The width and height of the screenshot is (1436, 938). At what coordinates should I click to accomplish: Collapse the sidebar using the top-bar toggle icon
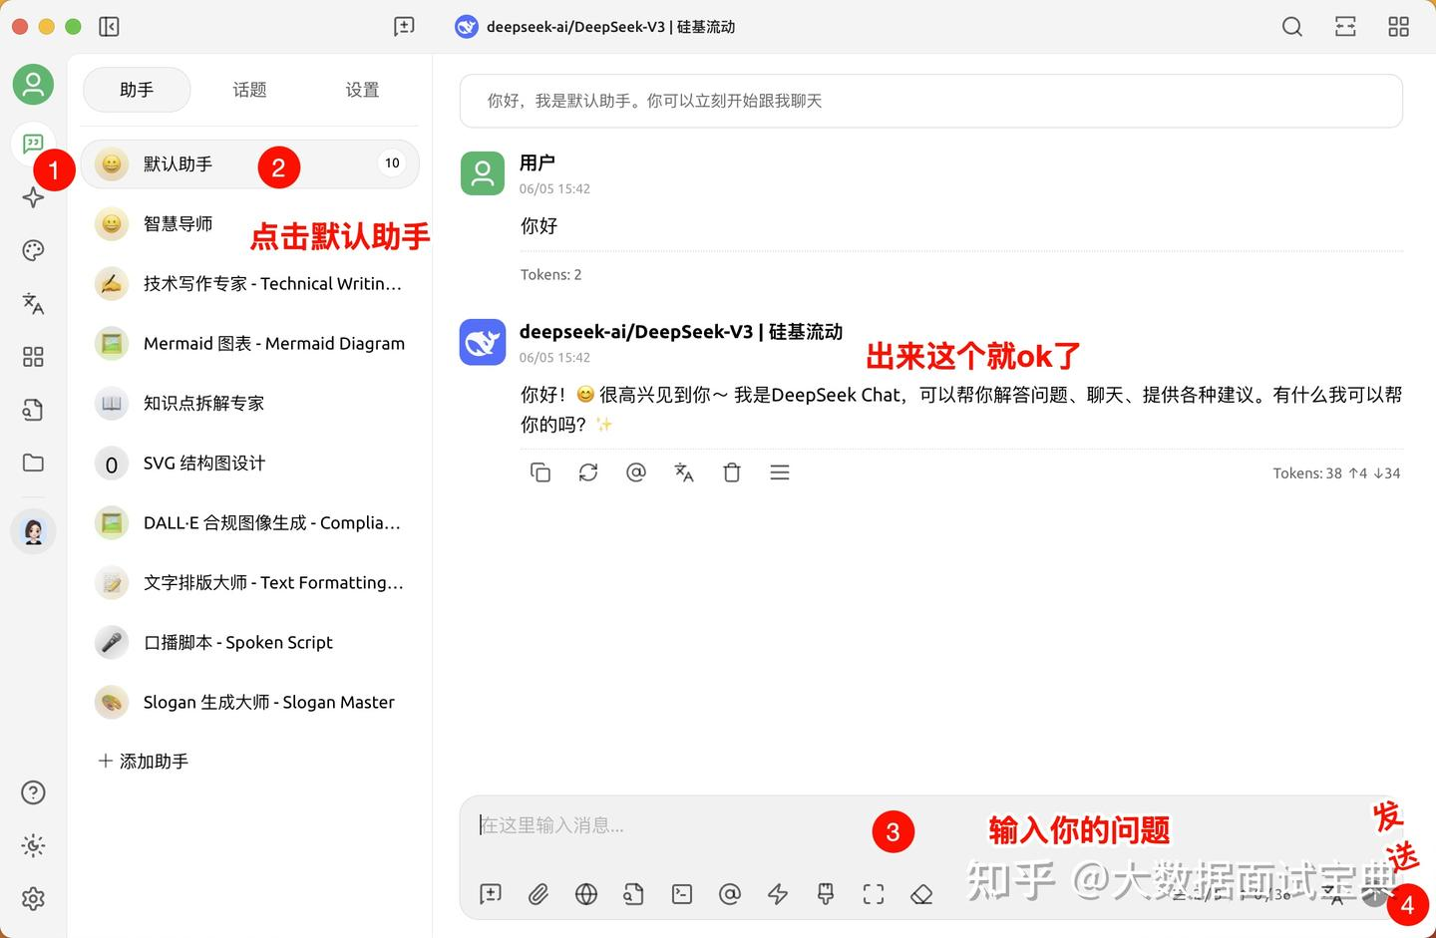[x=110, y=27]
